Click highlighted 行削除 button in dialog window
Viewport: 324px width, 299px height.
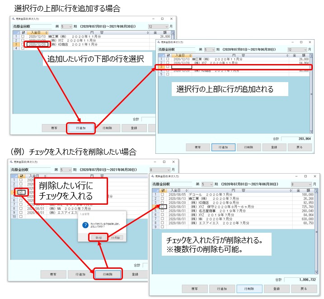click(108, 274)
